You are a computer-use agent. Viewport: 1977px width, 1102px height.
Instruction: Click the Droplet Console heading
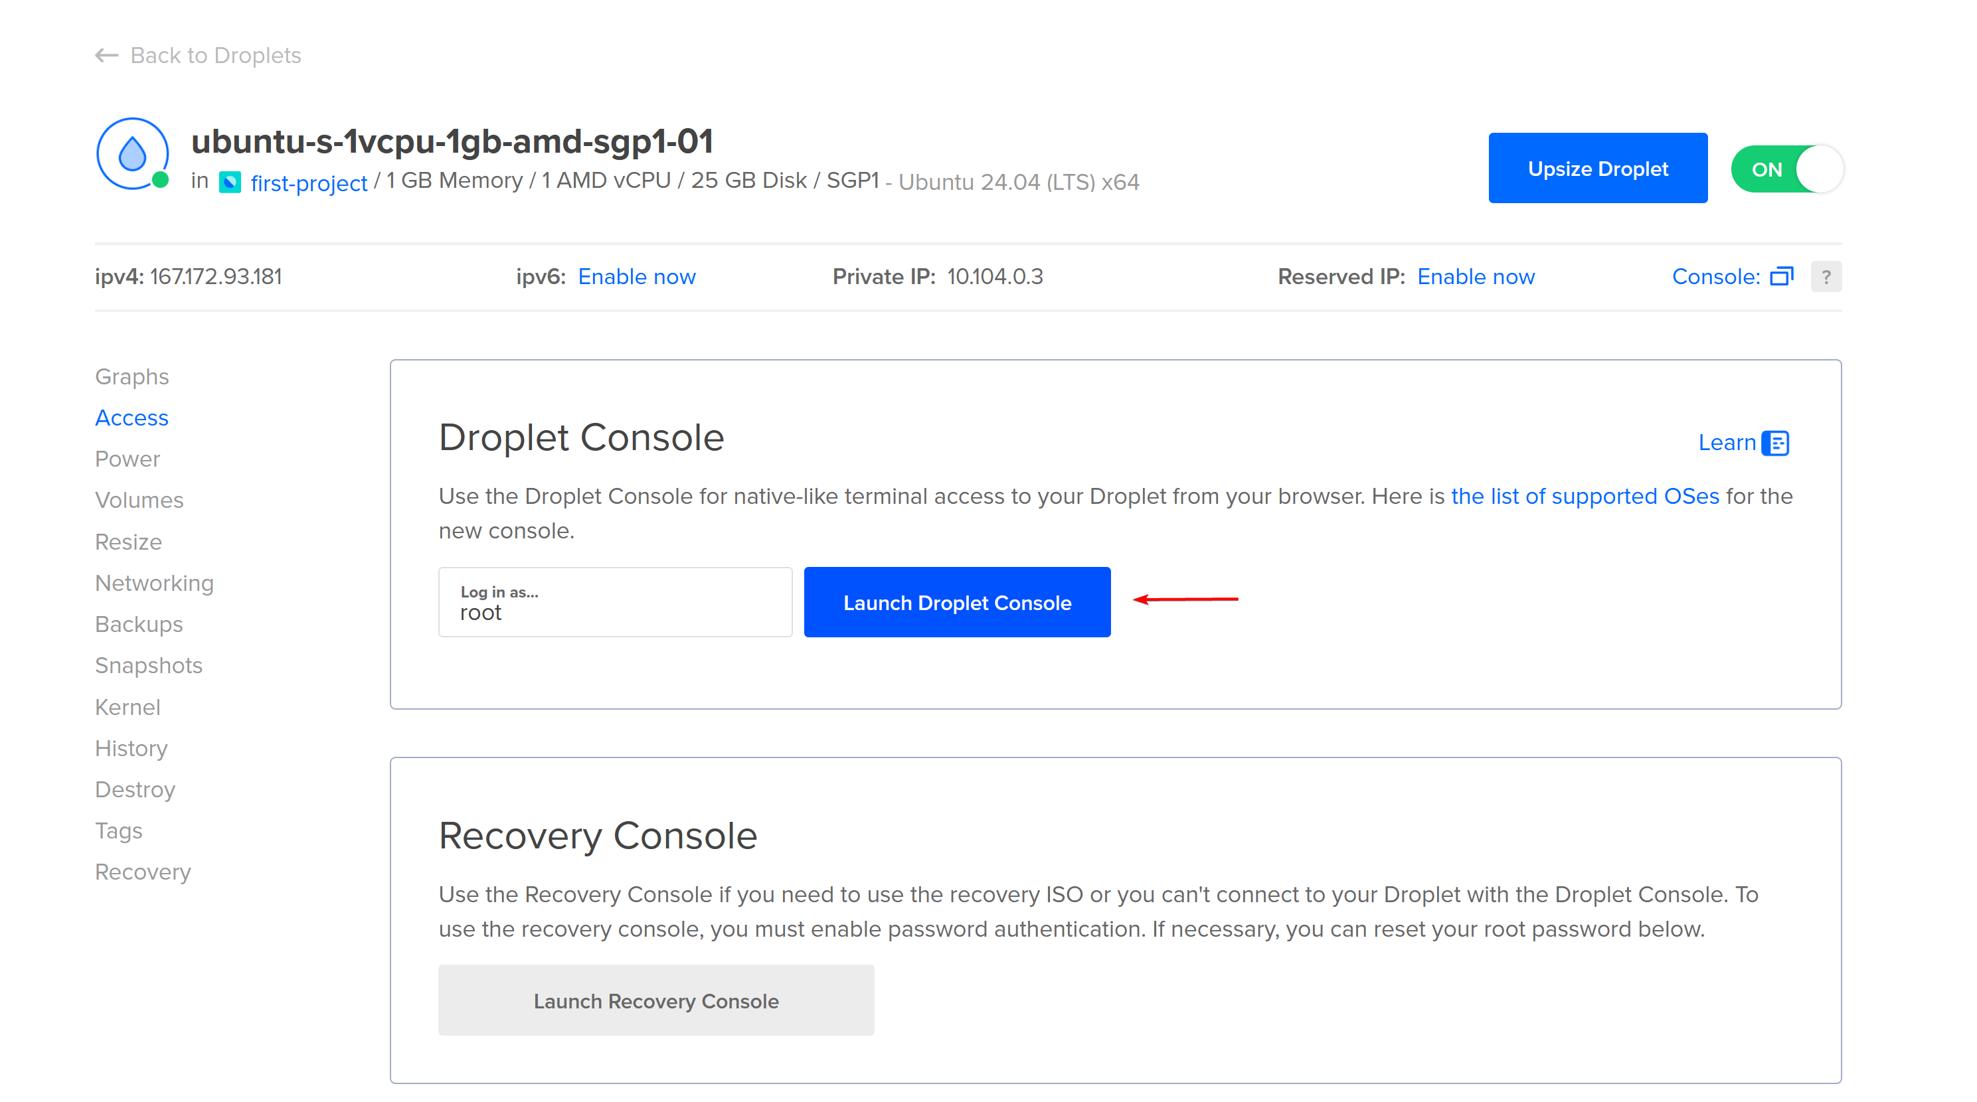coord(581,437)
